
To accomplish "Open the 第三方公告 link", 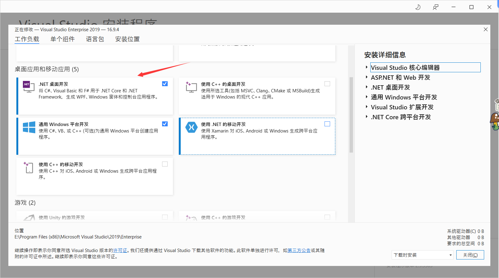I will [299, 251].
